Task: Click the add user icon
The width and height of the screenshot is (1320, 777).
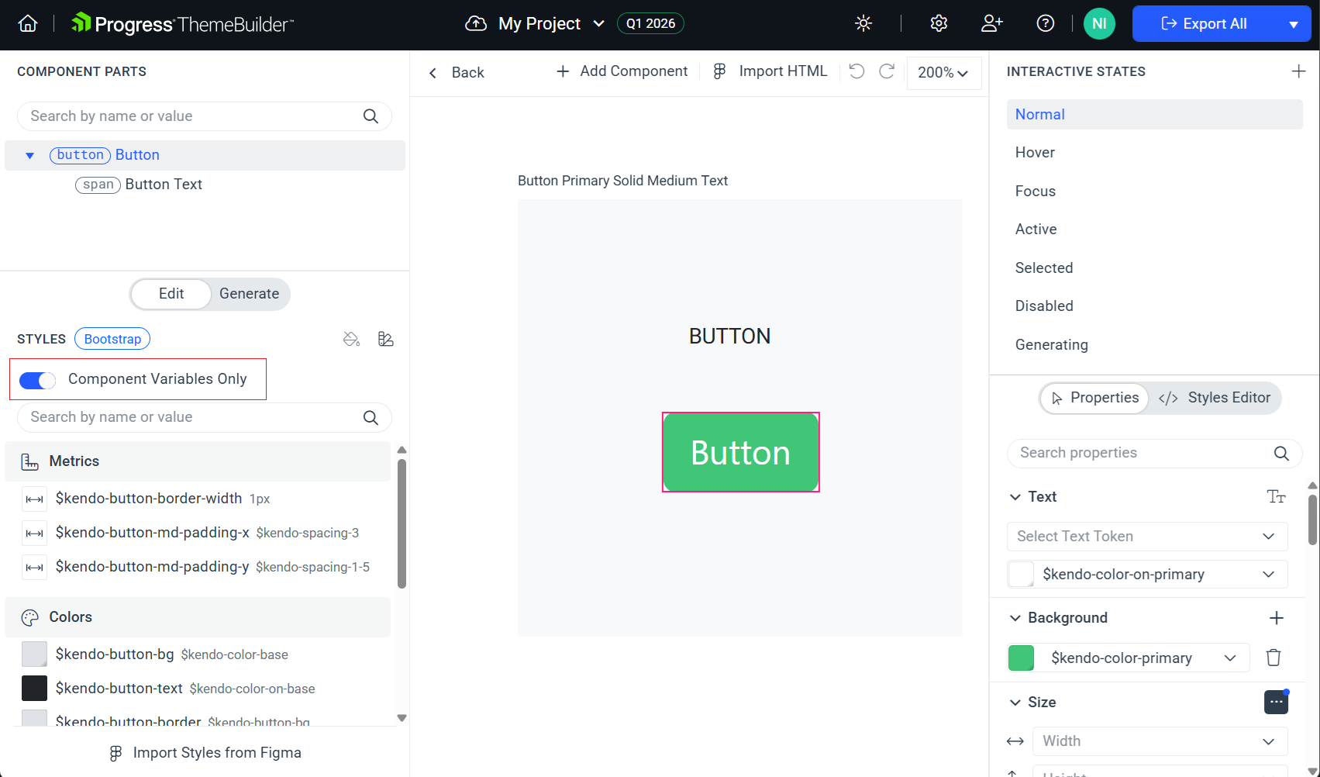Action: [x=991, y=23]
